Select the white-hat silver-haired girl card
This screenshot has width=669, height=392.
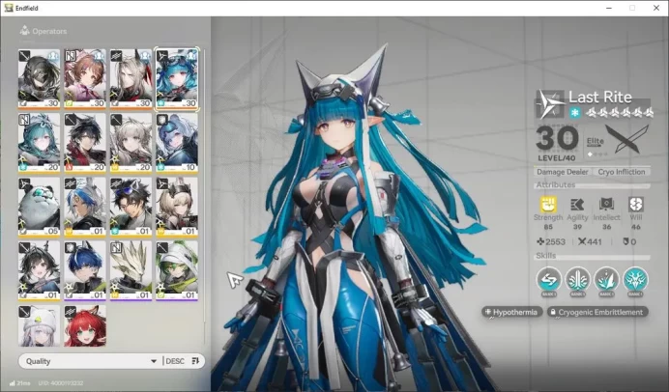(39, 326)
